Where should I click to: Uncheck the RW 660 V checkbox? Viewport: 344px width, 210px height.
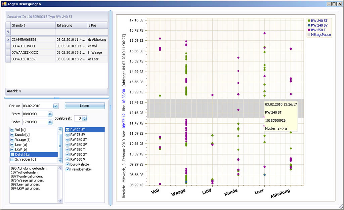(68, 159)
